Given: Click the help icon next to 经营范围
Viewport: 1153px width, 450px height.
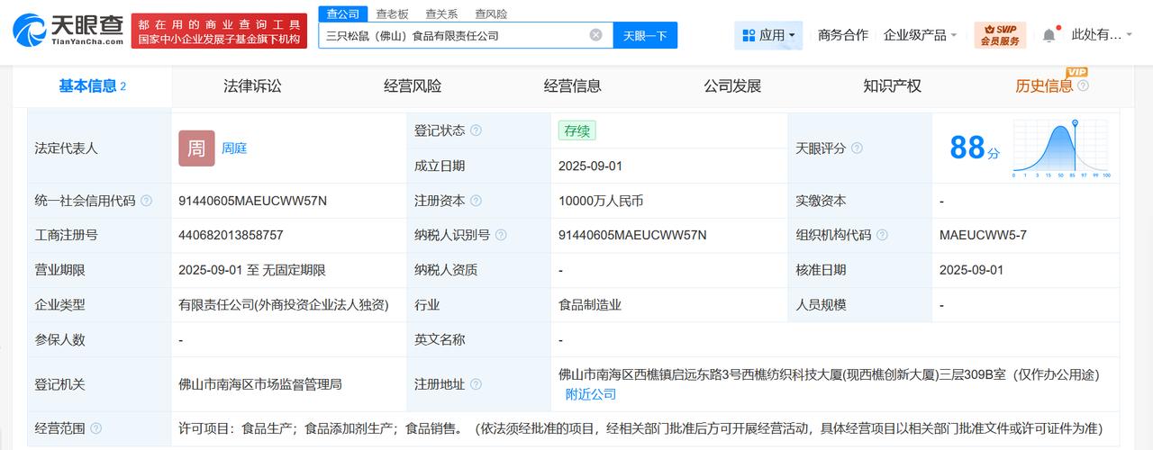Looking at the screenshot, I should (95, 428).
